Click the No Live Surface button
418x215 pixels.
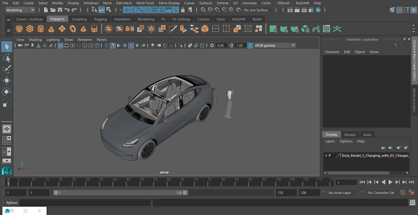tap(256, 10)
